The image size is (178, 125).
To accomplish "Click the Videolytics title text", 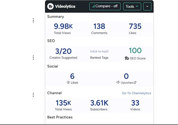I will pos(65,6).
